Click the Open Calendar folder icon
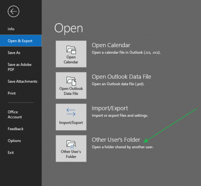Screen dimensions: 201x186 point(71,50)
